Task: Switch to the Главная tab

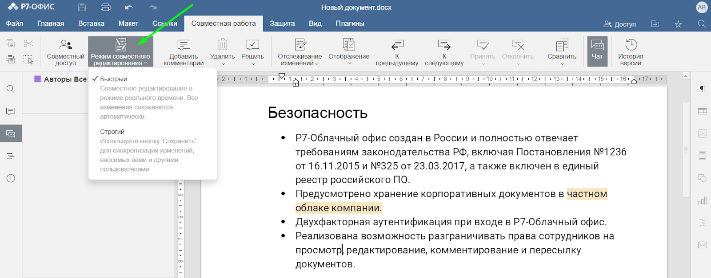Action: [x=51, y=23]
